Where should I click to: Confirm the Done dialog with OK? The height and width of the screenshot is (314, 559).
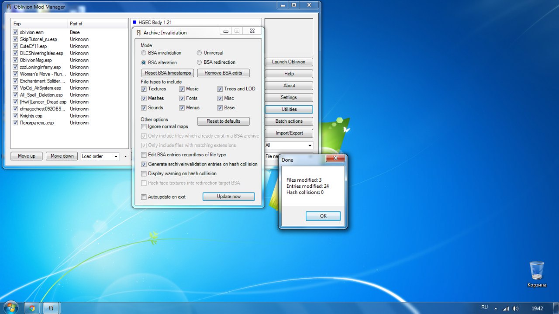pos(323,216)
